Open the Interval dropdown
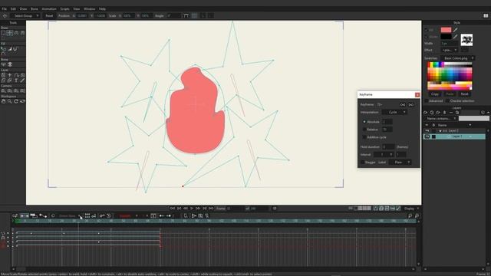The width and height of the screenshot is (491, 276). point(384,155)
